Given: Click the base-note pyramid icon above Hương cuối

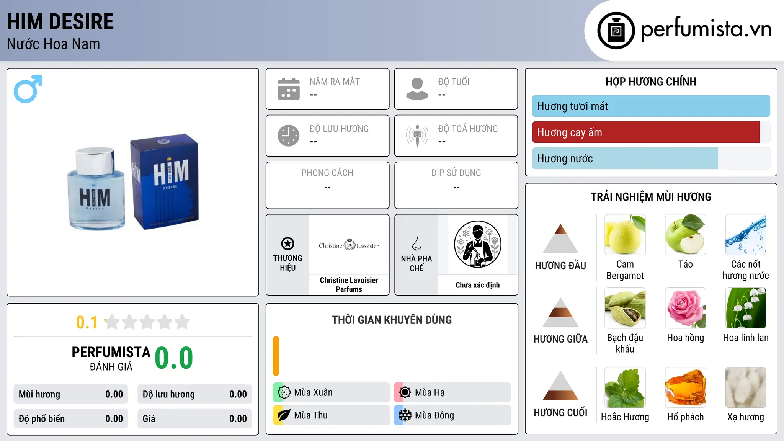Looking at the screenshot, I should 560,385.
